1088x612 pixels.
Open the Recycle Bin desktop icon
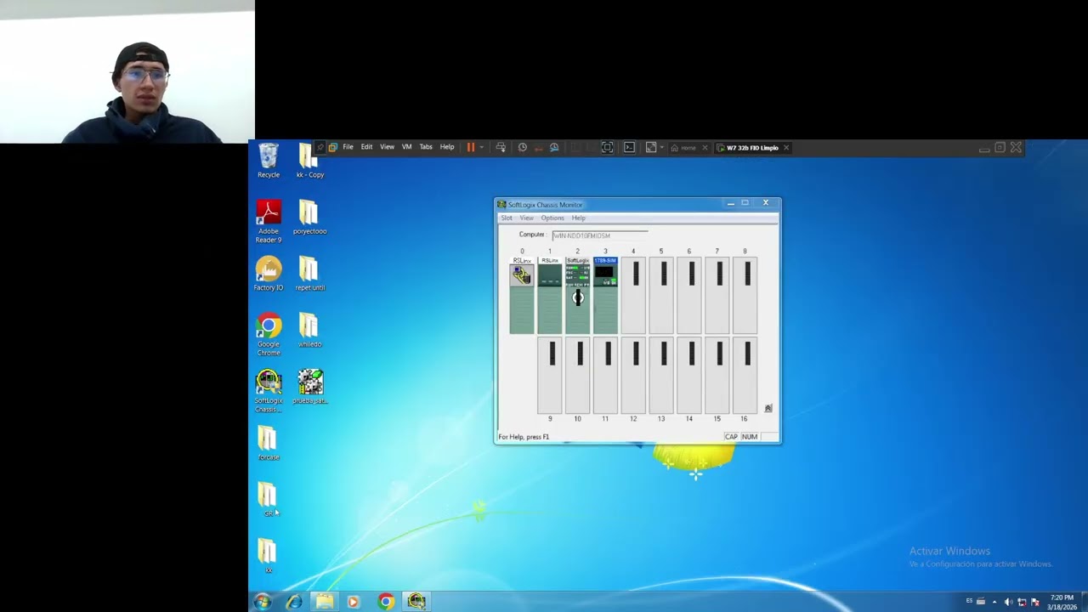pos(269,161)
